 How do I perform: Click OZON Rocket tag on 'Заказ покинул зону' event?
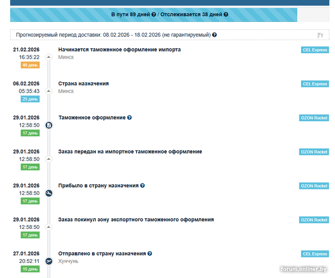click(x=314, y=220)
